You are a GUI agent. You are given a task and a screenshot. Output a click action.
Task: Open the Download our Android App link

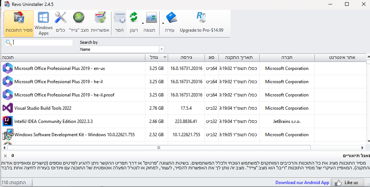tap(302, 183)
